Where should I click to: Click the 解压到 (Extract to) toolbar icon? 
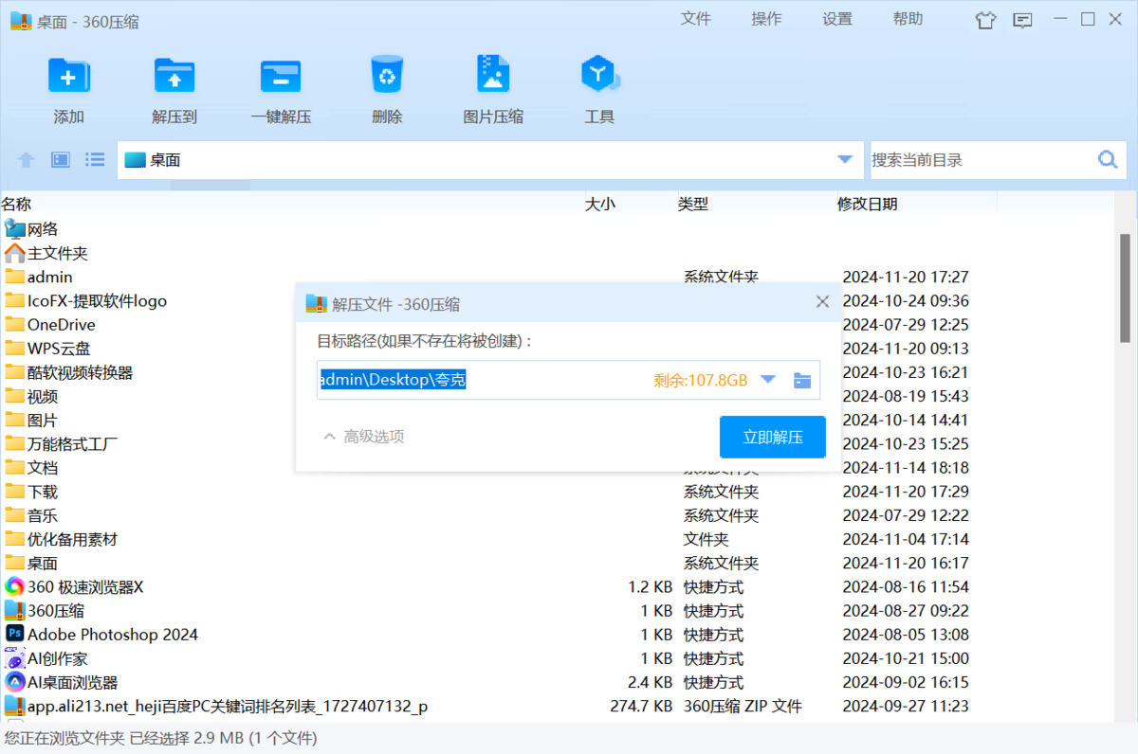(x=174, y=75)
